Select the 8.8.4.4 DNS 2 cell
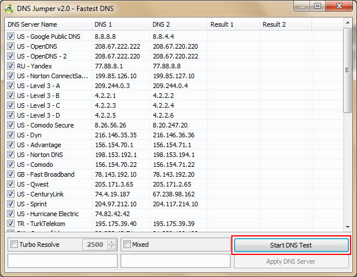This screenshot has height=277, width=357. click(163, 37)
